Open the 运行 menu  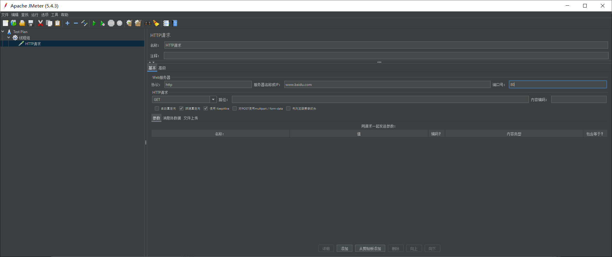pyautogui.click(x=35, y=15)
